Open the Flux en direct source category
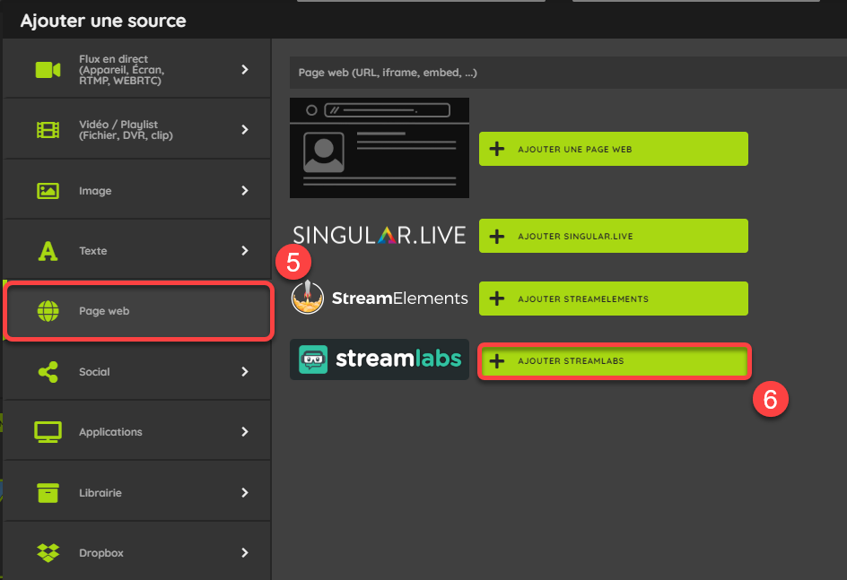Image resolution: width=847 pixels, height=580 pixels. coord(136,68)
